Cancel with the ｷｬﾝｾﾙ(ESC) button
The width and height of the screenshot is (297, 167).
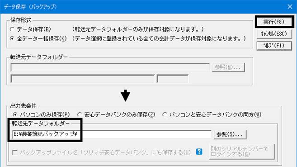(274, 34)
